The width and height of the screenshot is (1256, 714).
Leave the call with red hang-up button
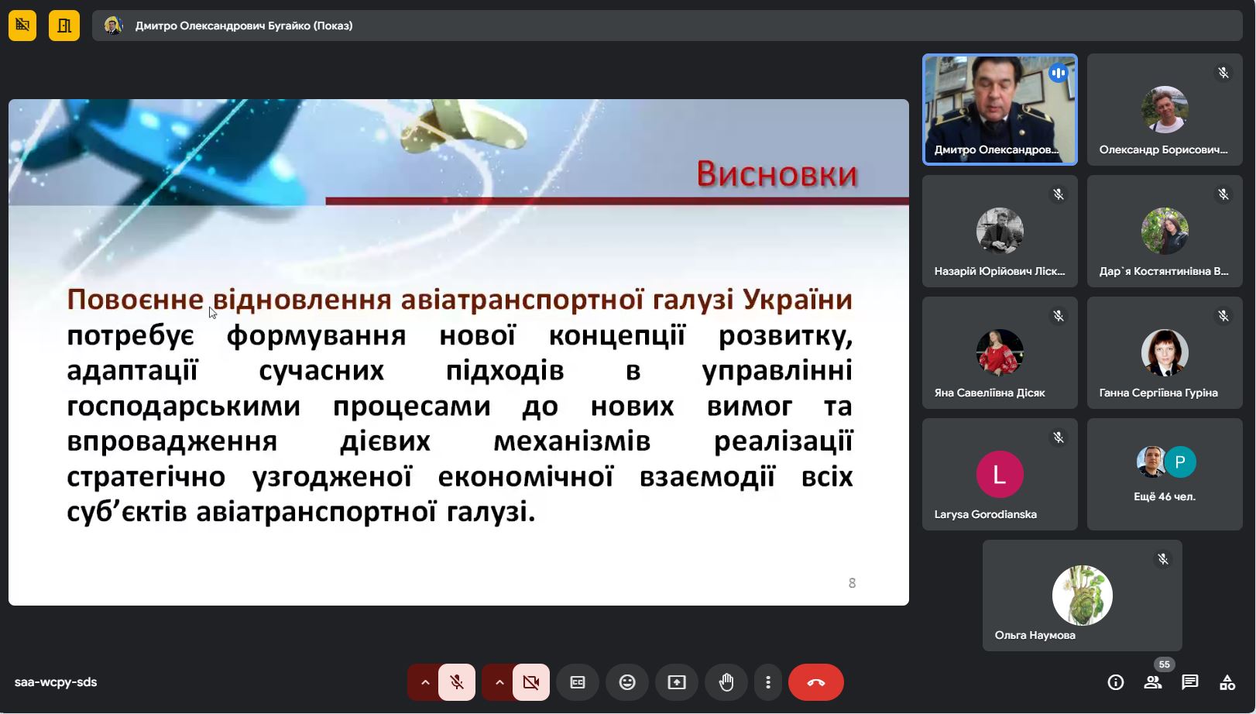[815, 682]
